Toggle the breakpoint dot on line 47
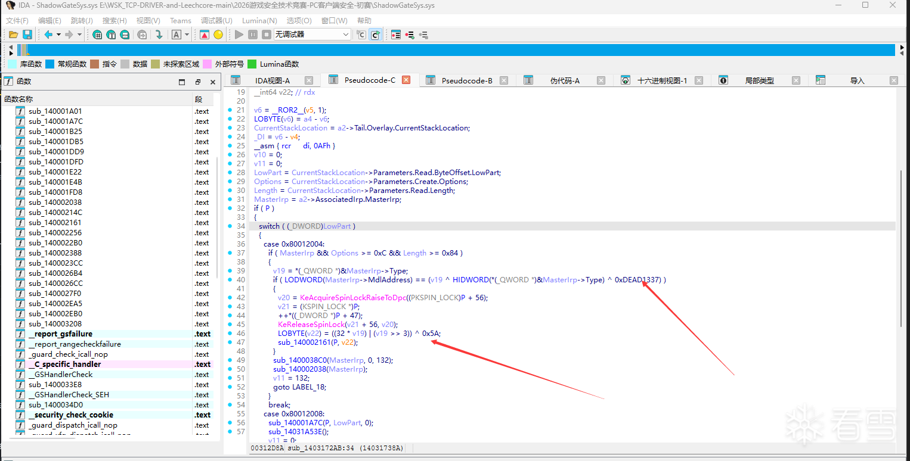 click(230, 342)
